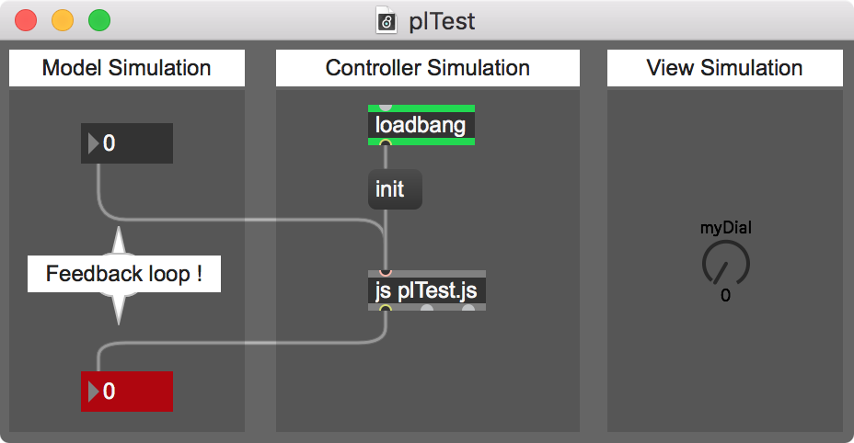This screenshot has width=854, height=443.
Task: Select the js plTest.js object
Action: tap(426, 290)
